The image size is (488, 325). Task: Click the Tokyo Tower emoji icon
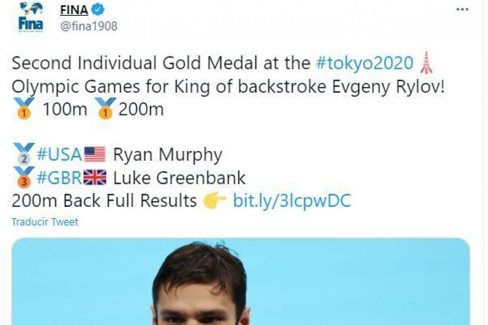coord(426,63)
